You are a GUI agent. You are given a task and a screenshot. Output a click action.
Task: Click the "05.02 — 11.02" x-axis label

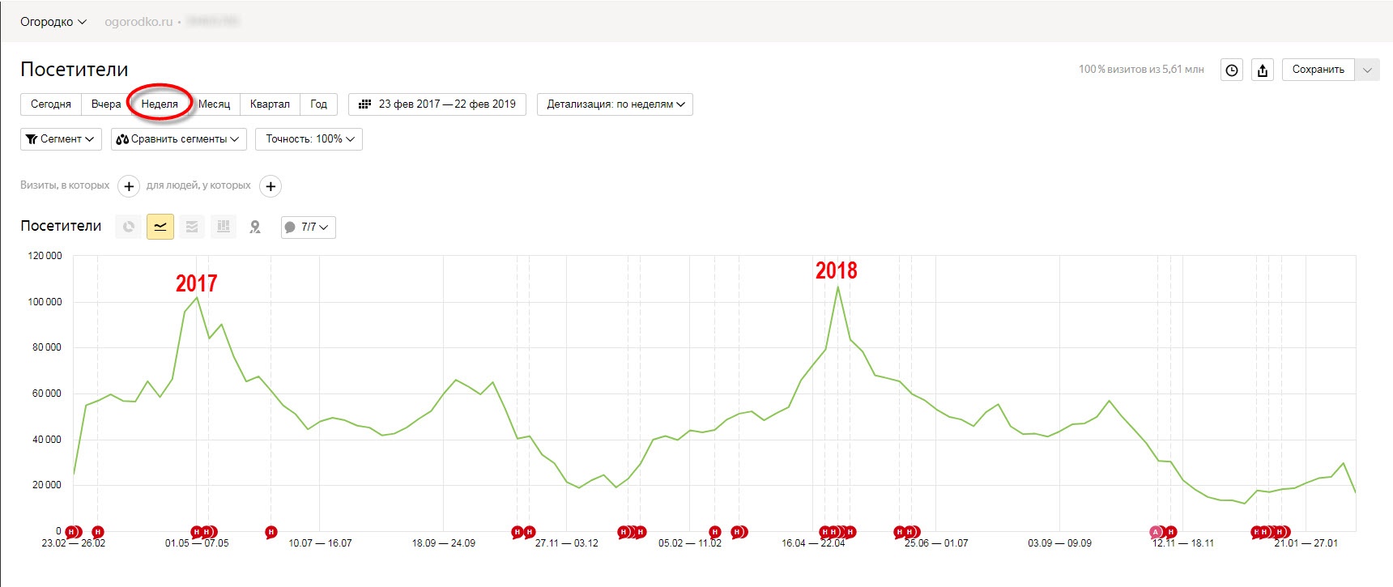[x=690, y=543]
